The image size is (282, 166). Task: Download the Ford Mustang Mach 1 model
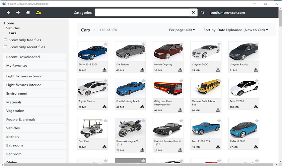click(142, 107)
